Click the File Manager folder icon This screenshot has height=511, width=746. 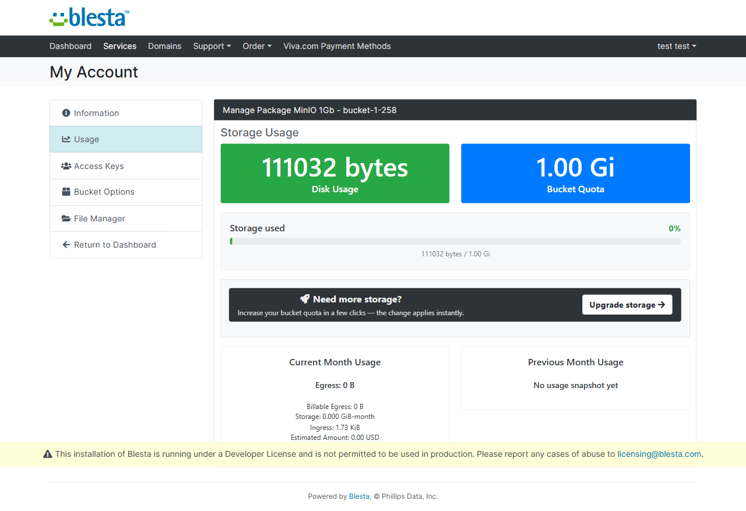point(66,219)
